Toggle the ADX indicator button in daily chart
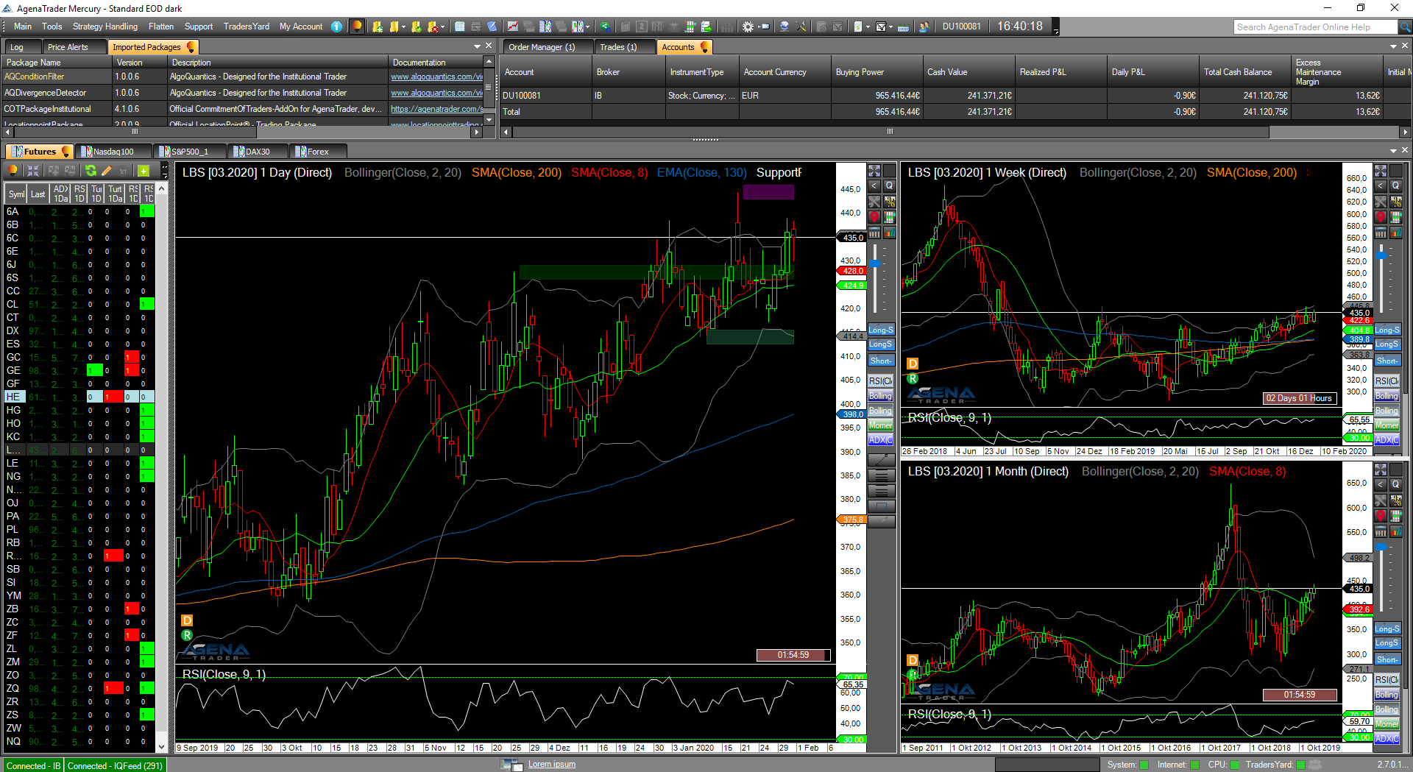The image size is (1413, 772). [x=881, y=440]
